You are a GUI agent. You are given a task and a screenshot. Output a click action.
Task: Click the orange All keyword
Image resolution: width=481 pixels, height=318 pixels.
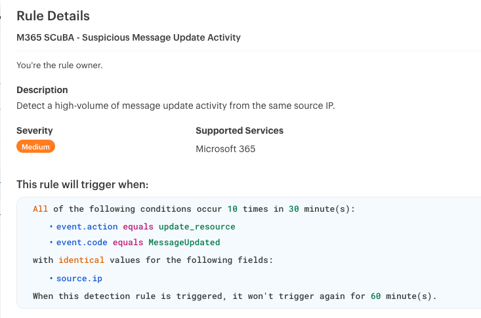tap(40, 209)
